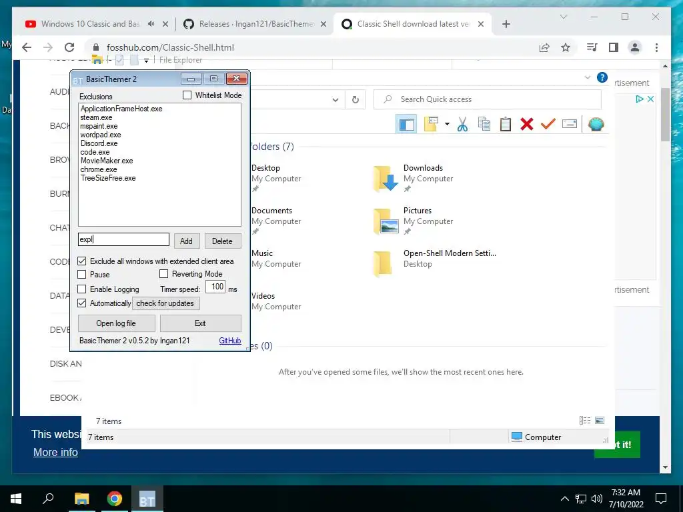
Task: Click the Open log file button
Action: point(116,323)
